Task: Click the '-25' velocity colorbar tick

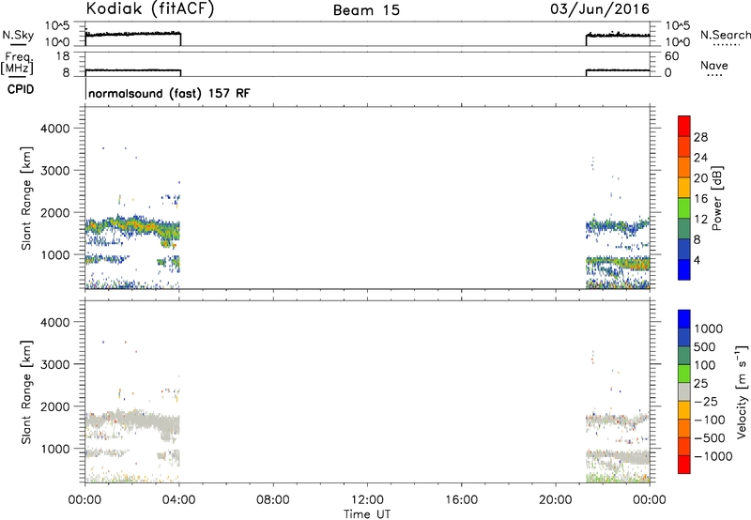Action: 707,402
